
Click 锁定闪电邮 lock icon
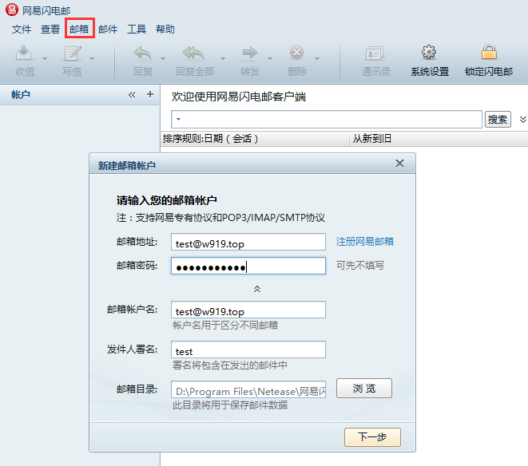click(x=489, y=53)
